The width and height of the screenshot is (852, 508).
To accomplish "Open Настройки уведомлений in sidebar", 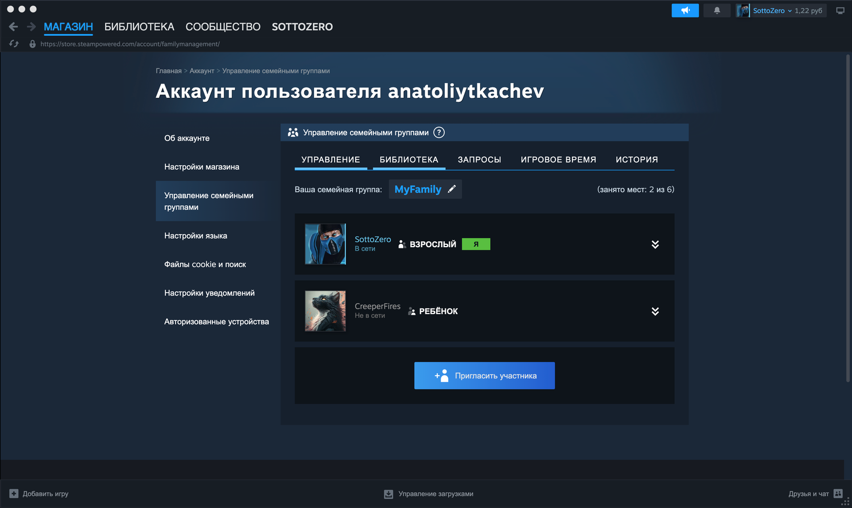I will pyautogui.click(x=210, y=293).
